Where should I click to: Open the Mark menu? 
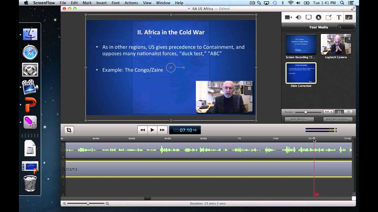coord(87,3)
